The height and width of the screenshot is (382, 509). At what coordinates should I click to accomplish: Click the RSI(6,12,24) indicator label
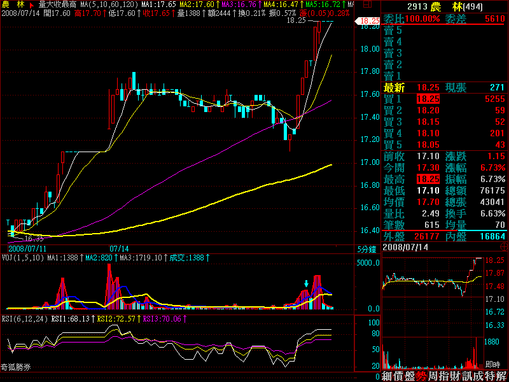[25, 319]
